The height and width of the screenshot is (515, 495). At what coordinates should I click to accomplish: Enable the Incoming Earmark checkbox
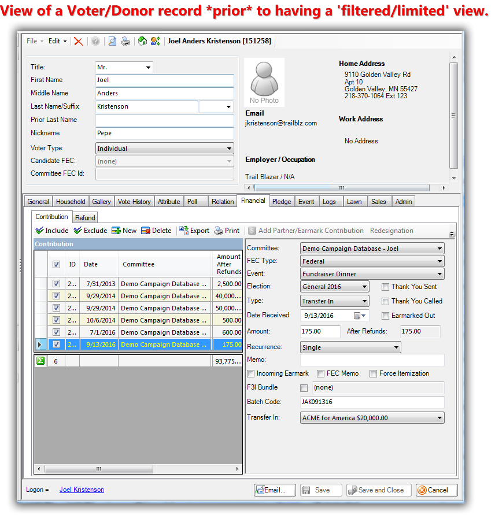251,374
